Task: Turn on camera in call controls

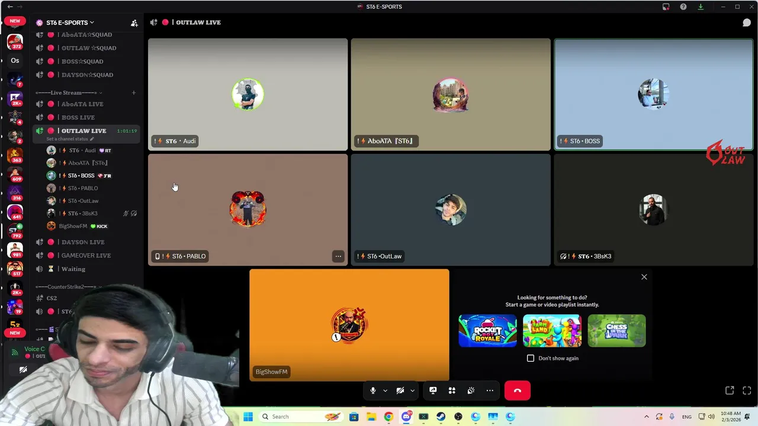Action: pos(400,390)
